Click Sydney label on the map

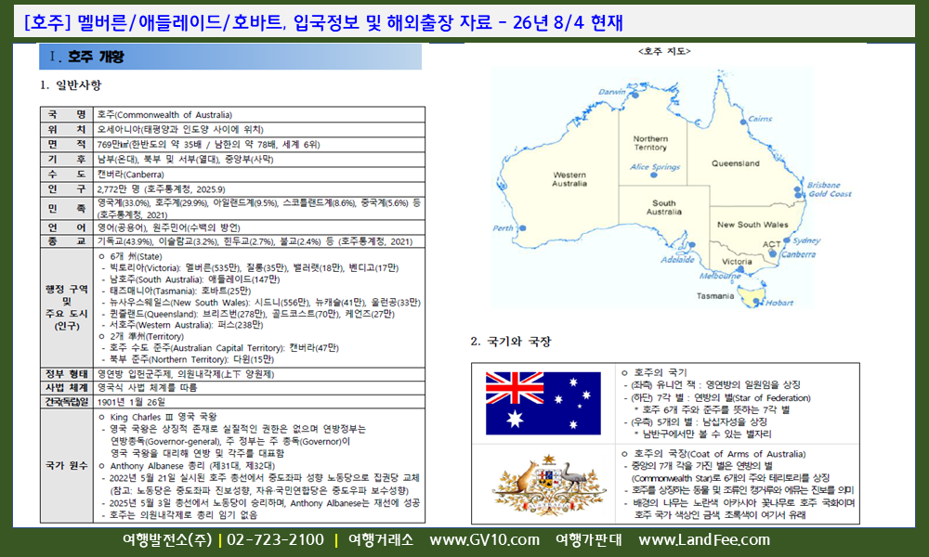(x=806, y=241)
